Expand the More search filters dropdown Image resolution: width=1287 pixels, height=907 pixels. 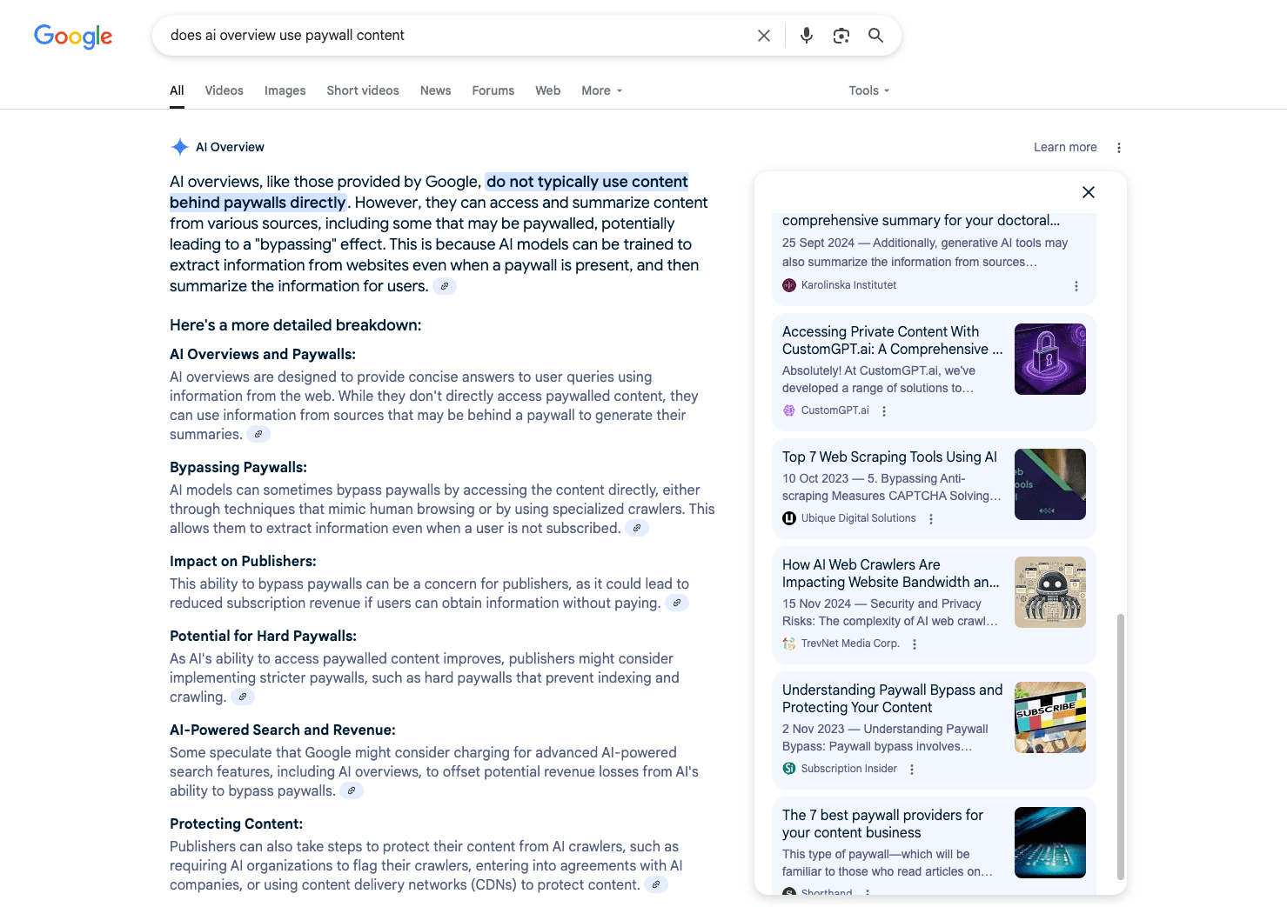[602, 90]
